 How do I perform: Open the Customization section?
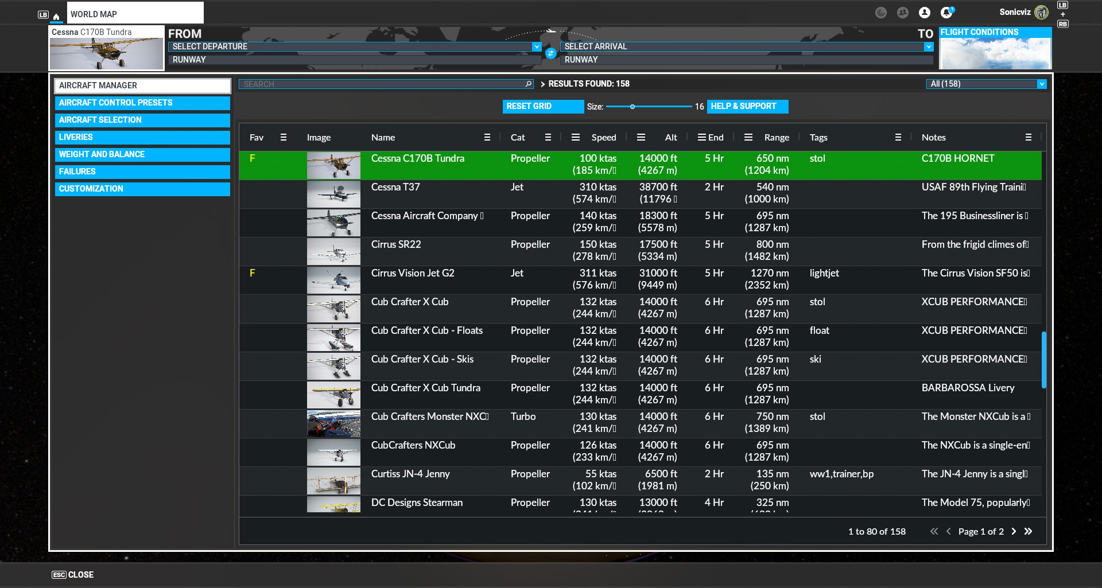click(x=142, y=189)
